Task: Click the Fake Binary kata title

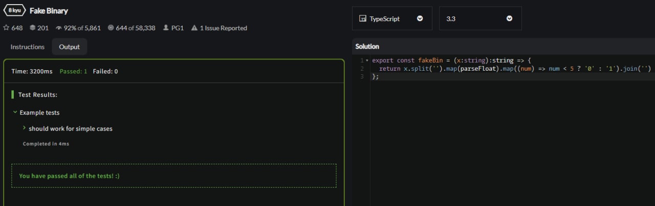Action: pos(49,11)
